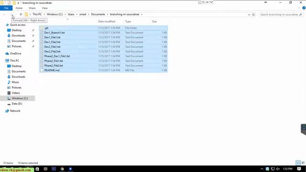Select README.md file
The image size is (306, 172).
pos(103,70)
